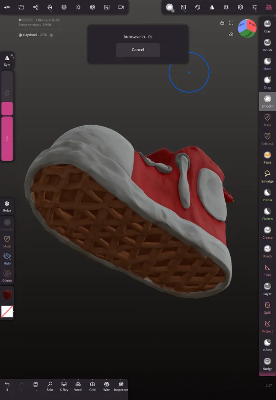The image size is (276, 400).
Task: Select the Pinch tool
Action: click(267, 251)
